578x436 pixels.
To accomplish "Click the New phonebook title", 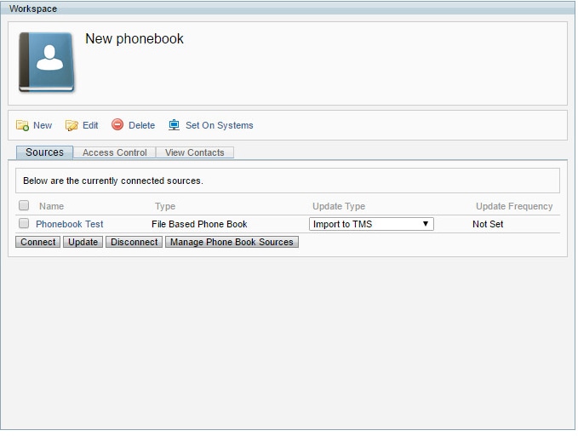I will click(x=134, y=38).
